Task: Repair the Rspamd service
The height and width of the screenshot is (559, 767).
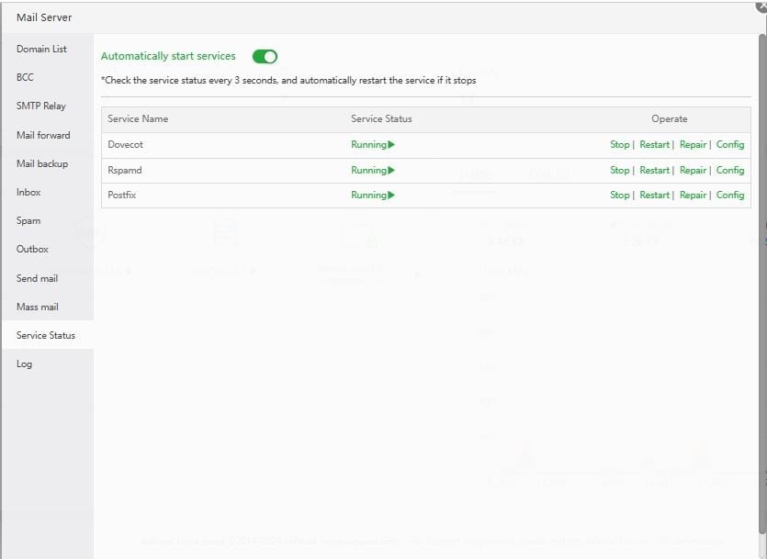Action: click(693, 170)
